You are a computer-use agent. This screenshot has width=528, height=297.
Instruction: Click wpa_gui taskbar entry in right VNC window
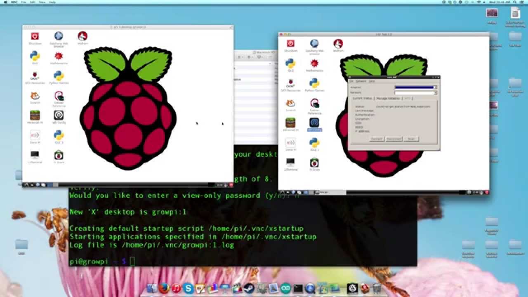[331, 192]
